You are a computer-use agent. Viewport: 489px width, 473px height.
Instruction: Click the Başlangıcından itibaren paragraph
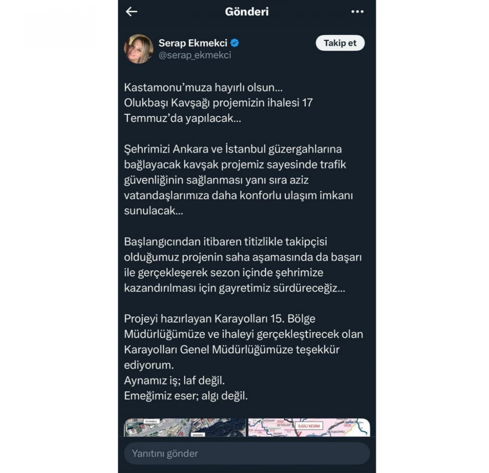243,265
